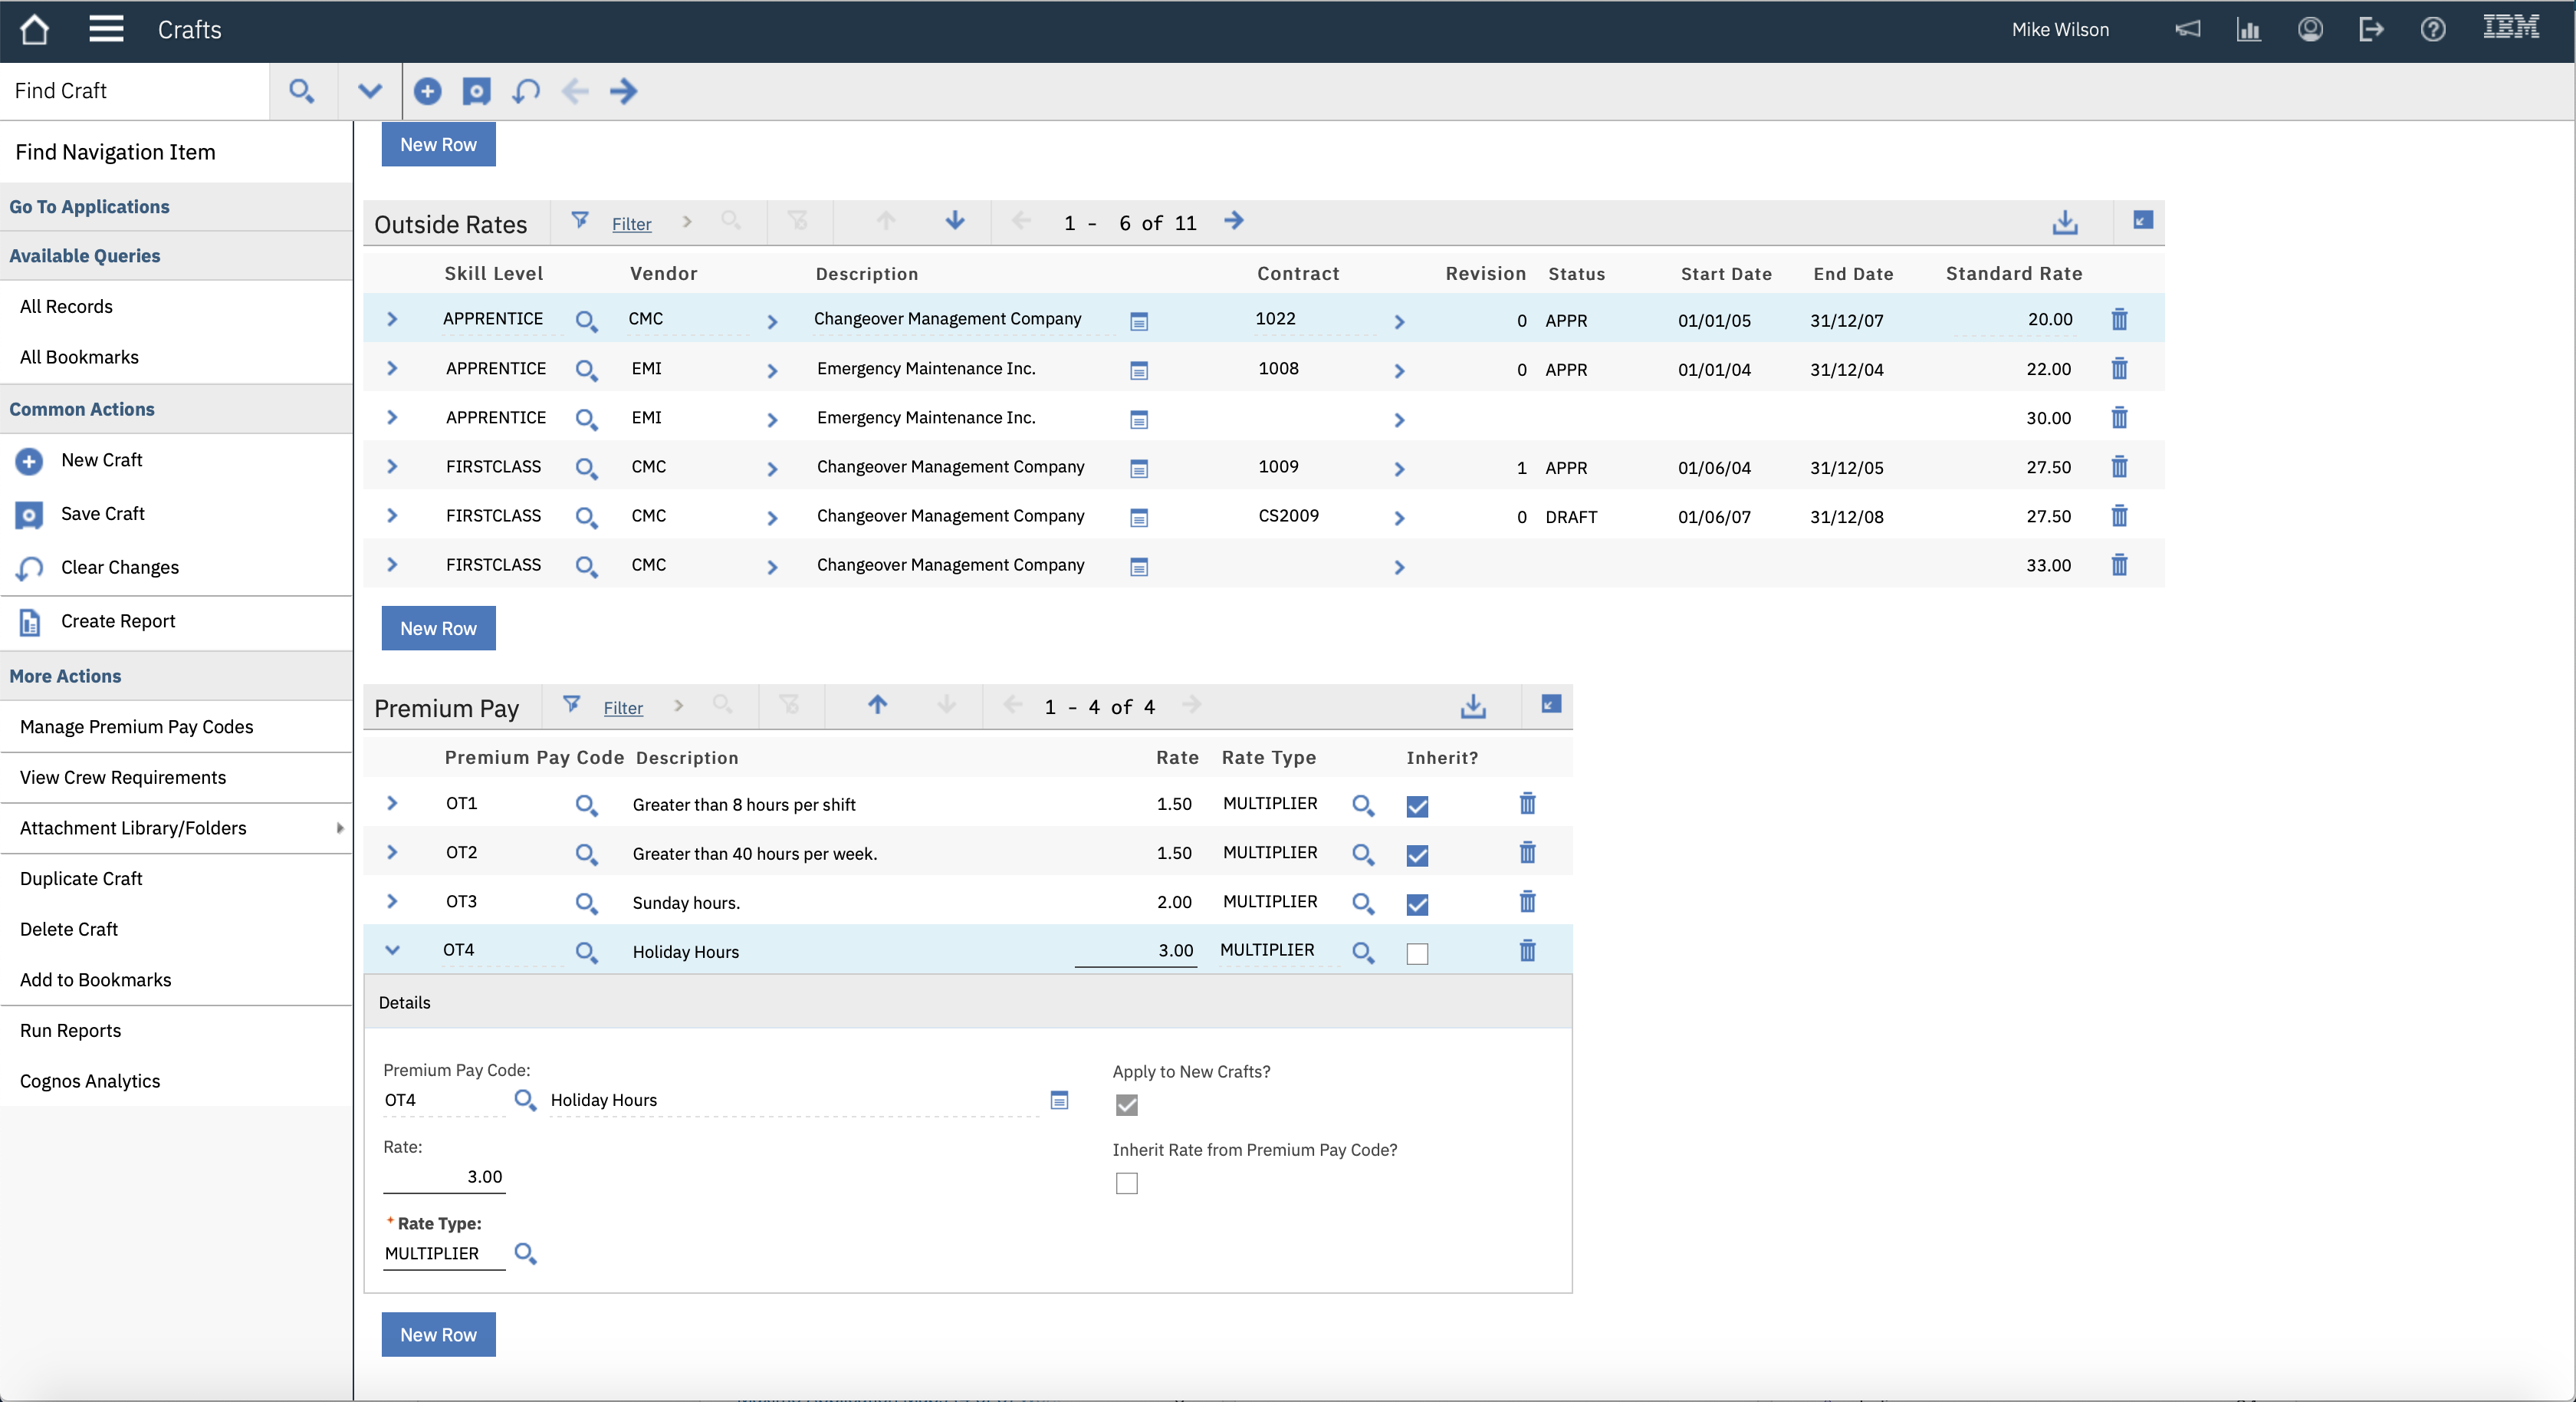Uncheck Inherit checkbox for OT1
2576x1402 pixels.
click(x=1417, y=805)
